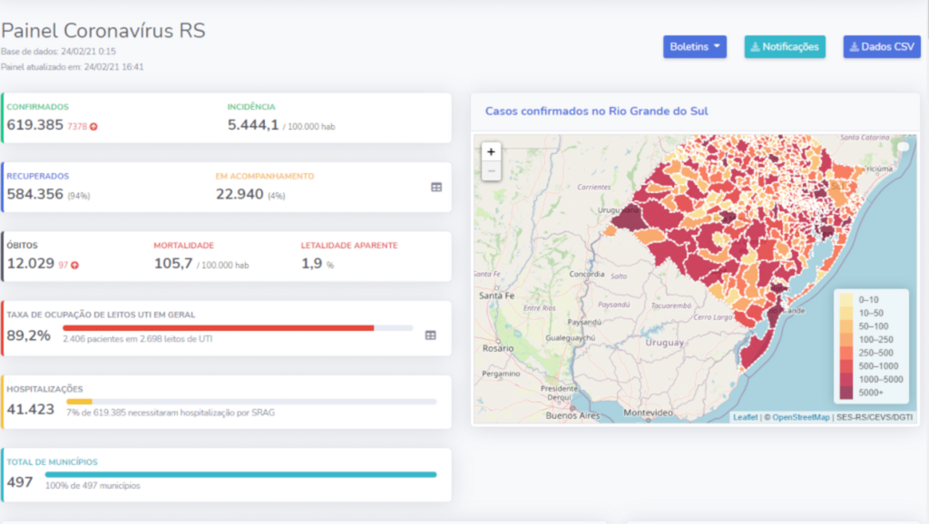Select the 5000+ legend color swatch
This screenshot has height=524, width=929.
pyautogui.click(x=846, y=393)
